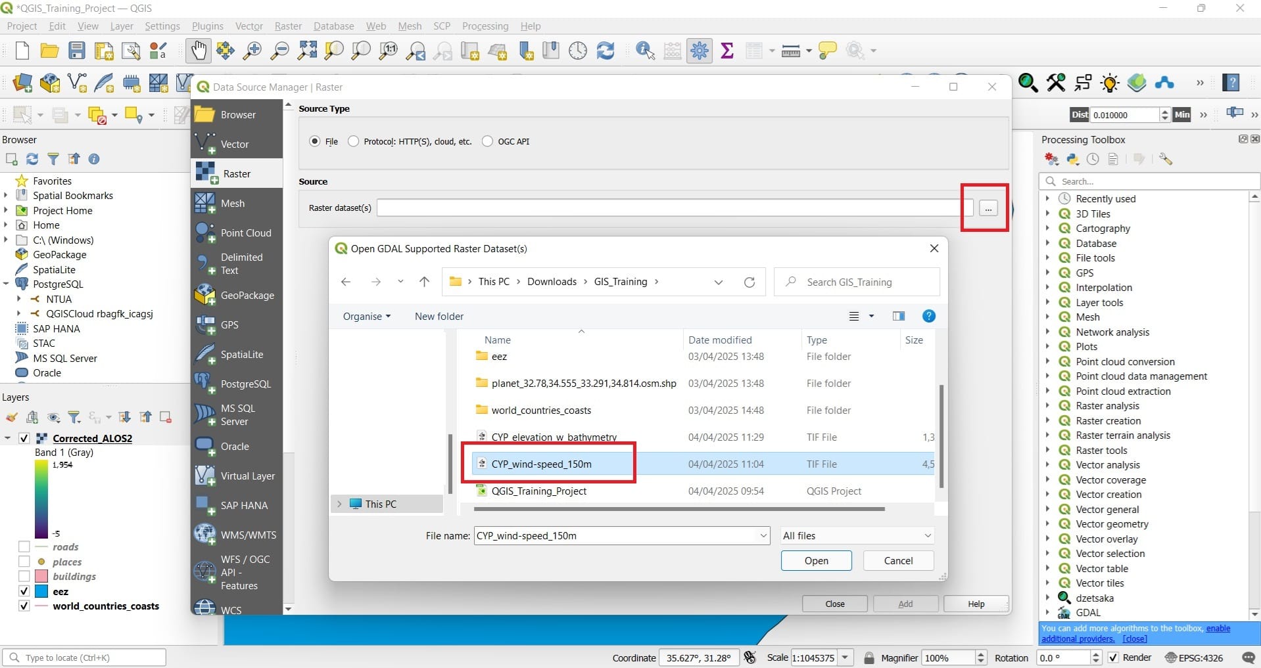The height and width of the screenshot is (668, 1261).
Task: Select the OGC API radio button
Action: click(x=487, y=141)
